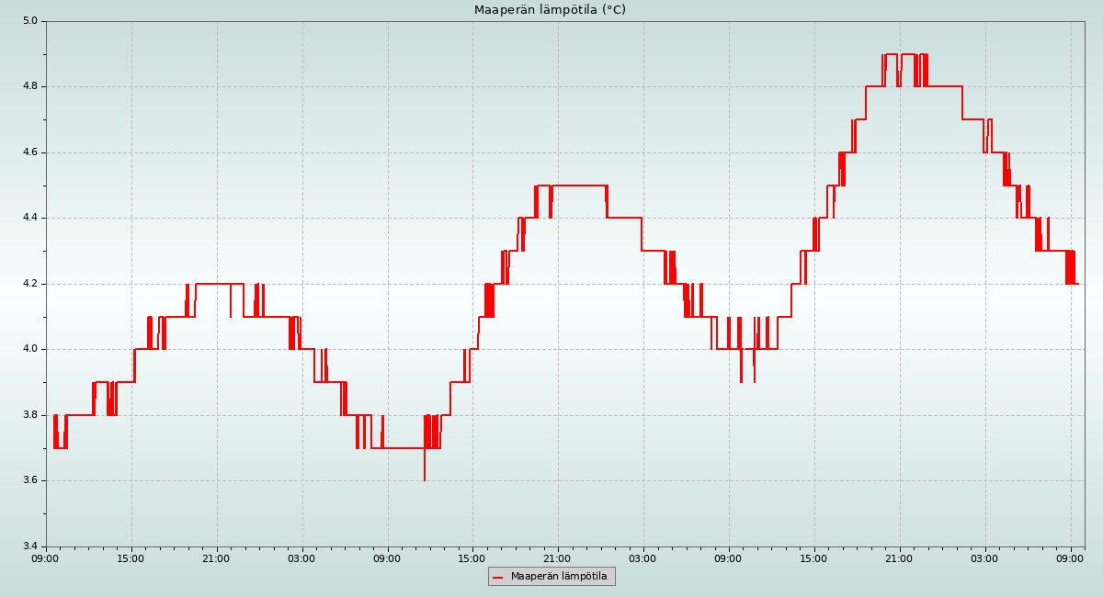This screenshot has height=597, width=1103.
Task: Select the 4.0 y-axis tick label
Action: 29,349
